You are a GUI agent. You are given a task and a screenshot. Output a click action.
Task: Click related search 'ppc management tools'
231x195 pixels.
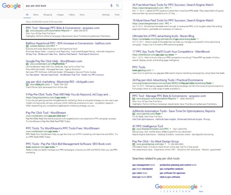(144, 165)
